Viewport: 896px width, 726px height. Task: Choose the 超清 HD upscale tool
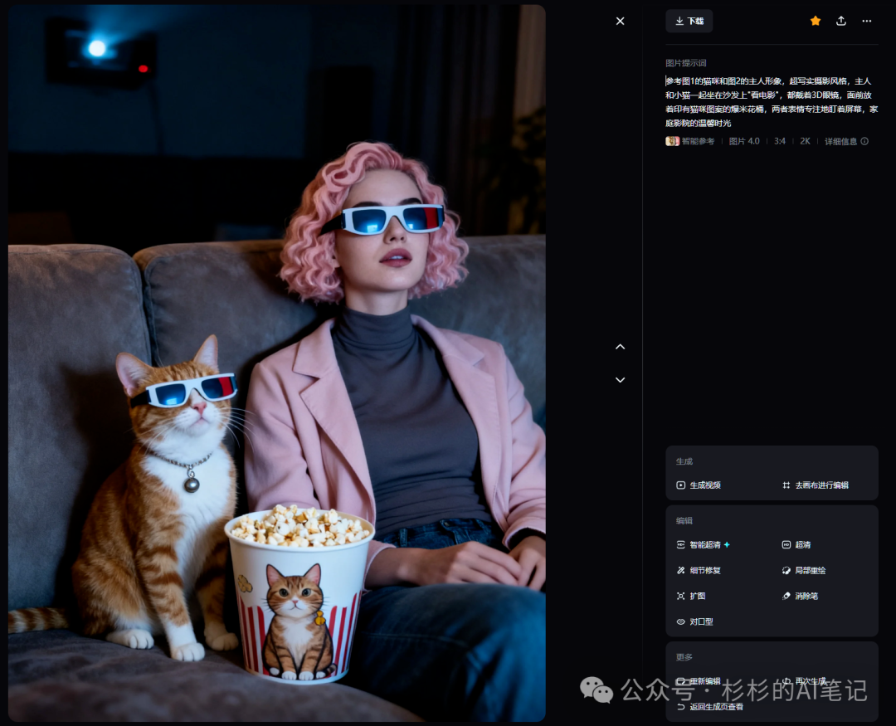tap(796, 545)
